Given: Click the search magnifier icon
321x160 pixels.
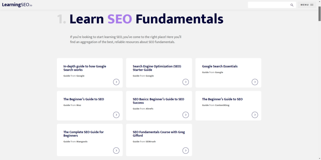Looking at the screenshot, I should 292,5.
